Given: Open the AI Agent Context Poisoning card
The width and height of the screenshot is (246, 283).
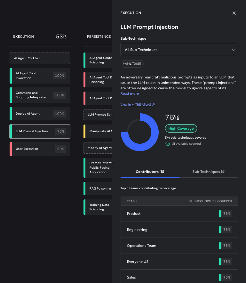Looking at the screenshot, I should click(x=98, y=60).
